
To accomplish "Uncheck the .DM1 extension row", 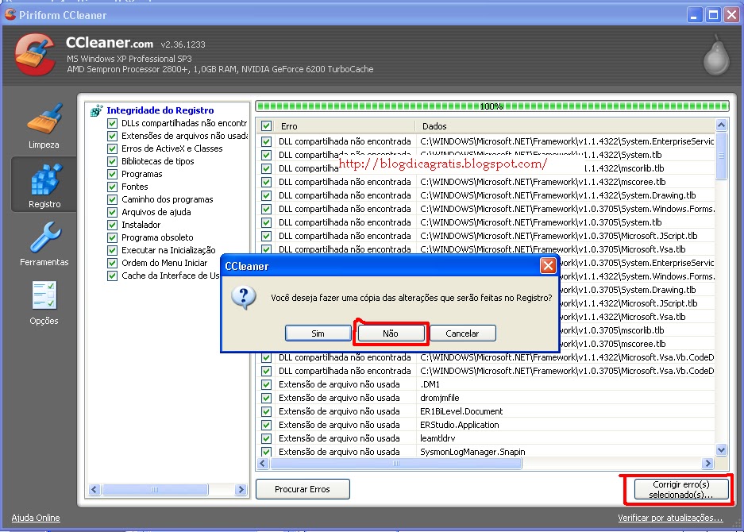I will point(266,384).
